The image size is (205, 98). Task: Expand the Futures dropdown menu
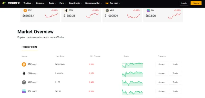point(41,3)
